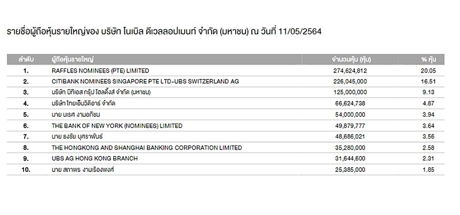Click share count 125,000,000
The height and width of the screenshot is (215, 460).
350,93
